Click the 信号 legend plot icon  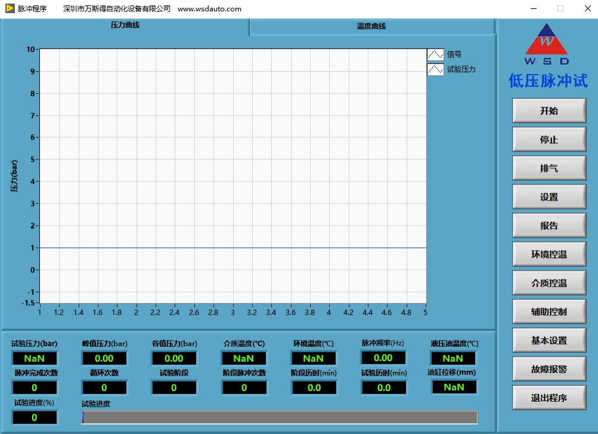(435, 54)
